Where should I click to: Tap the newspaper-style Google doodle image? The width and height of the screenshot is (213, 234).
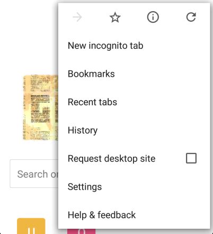pyautogui.click(x=41, y=107)
